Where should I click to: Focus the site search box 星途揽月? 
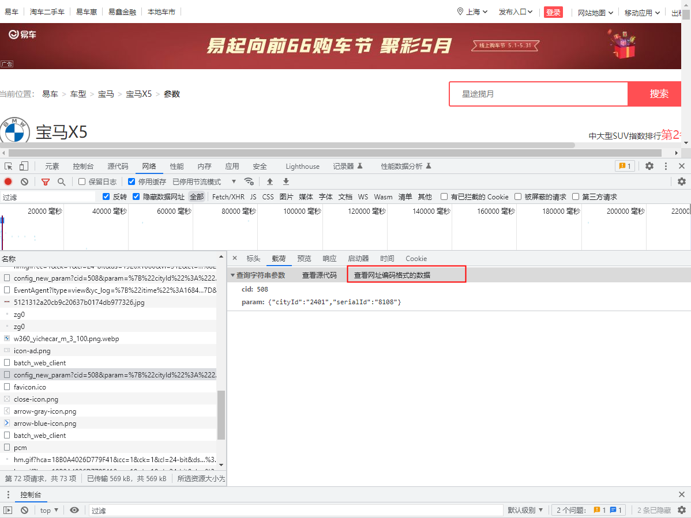coord(539,94)
